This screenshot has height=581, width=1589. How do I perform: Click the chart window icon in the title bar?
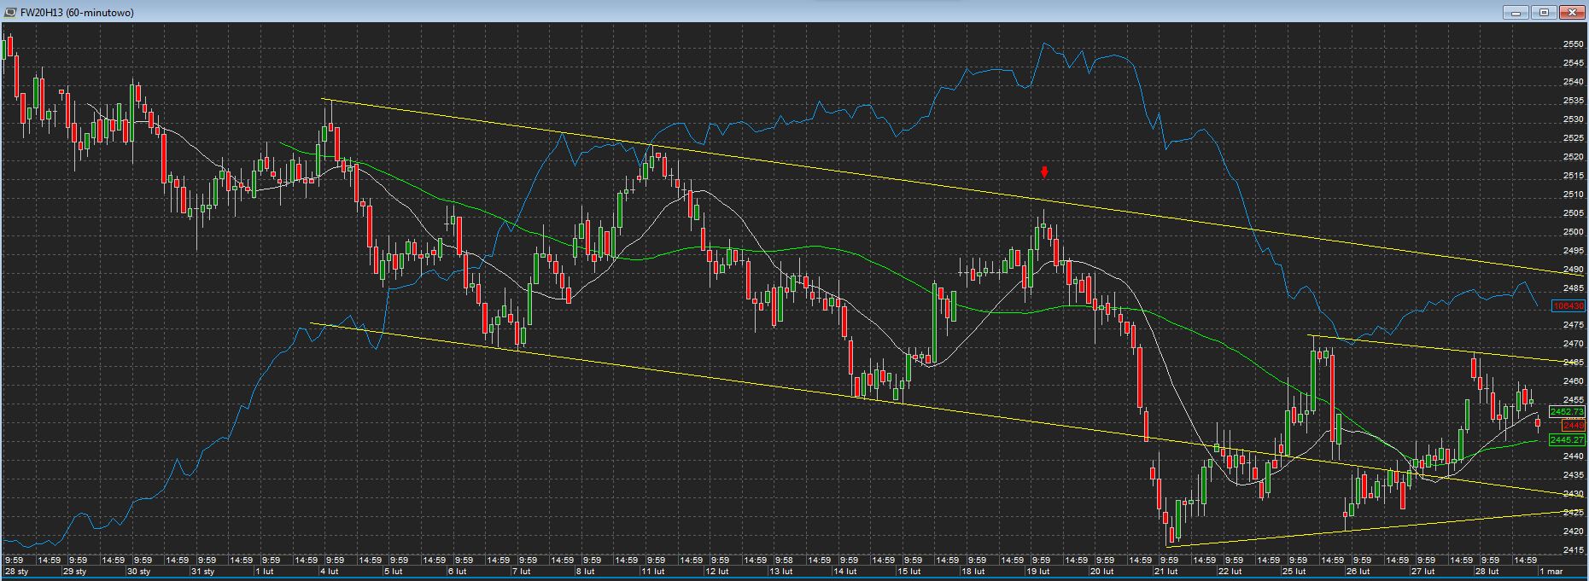coord(9,12)
